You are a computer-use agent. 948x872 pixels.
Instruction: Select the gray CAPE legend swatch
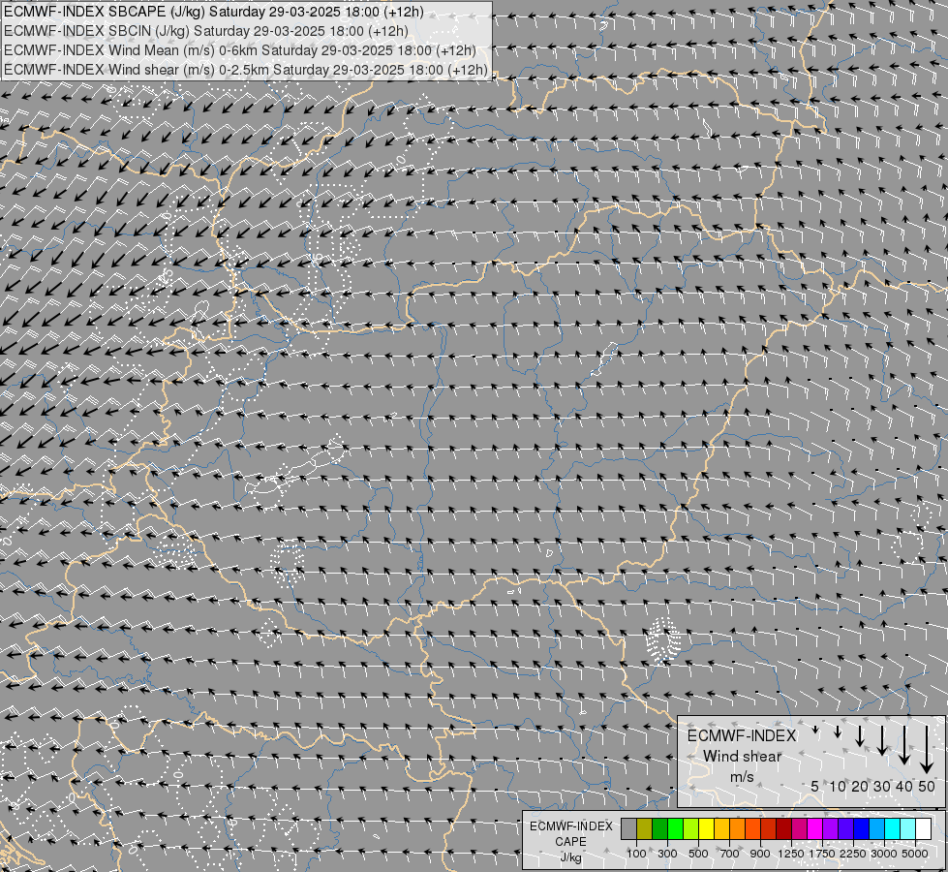point(628,828)
